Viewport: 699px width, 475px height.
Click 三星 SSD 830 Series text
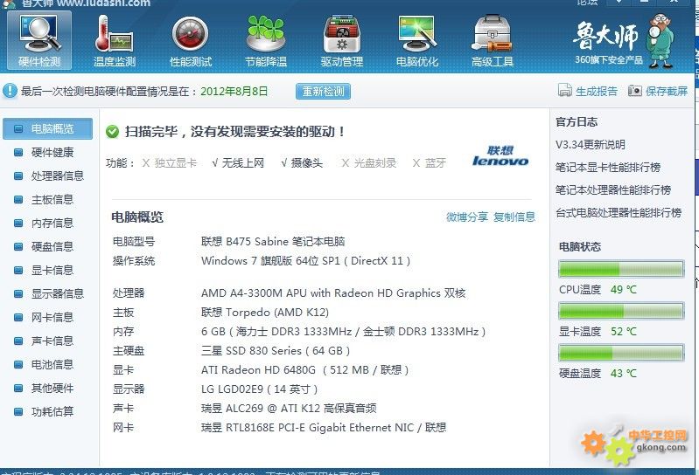click(276, 350)
